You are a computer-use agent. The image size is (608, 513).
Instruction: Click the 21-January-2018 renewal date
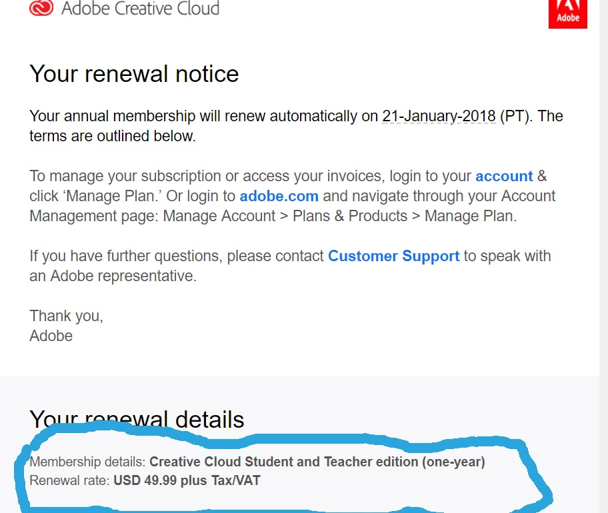coord(439,116)
